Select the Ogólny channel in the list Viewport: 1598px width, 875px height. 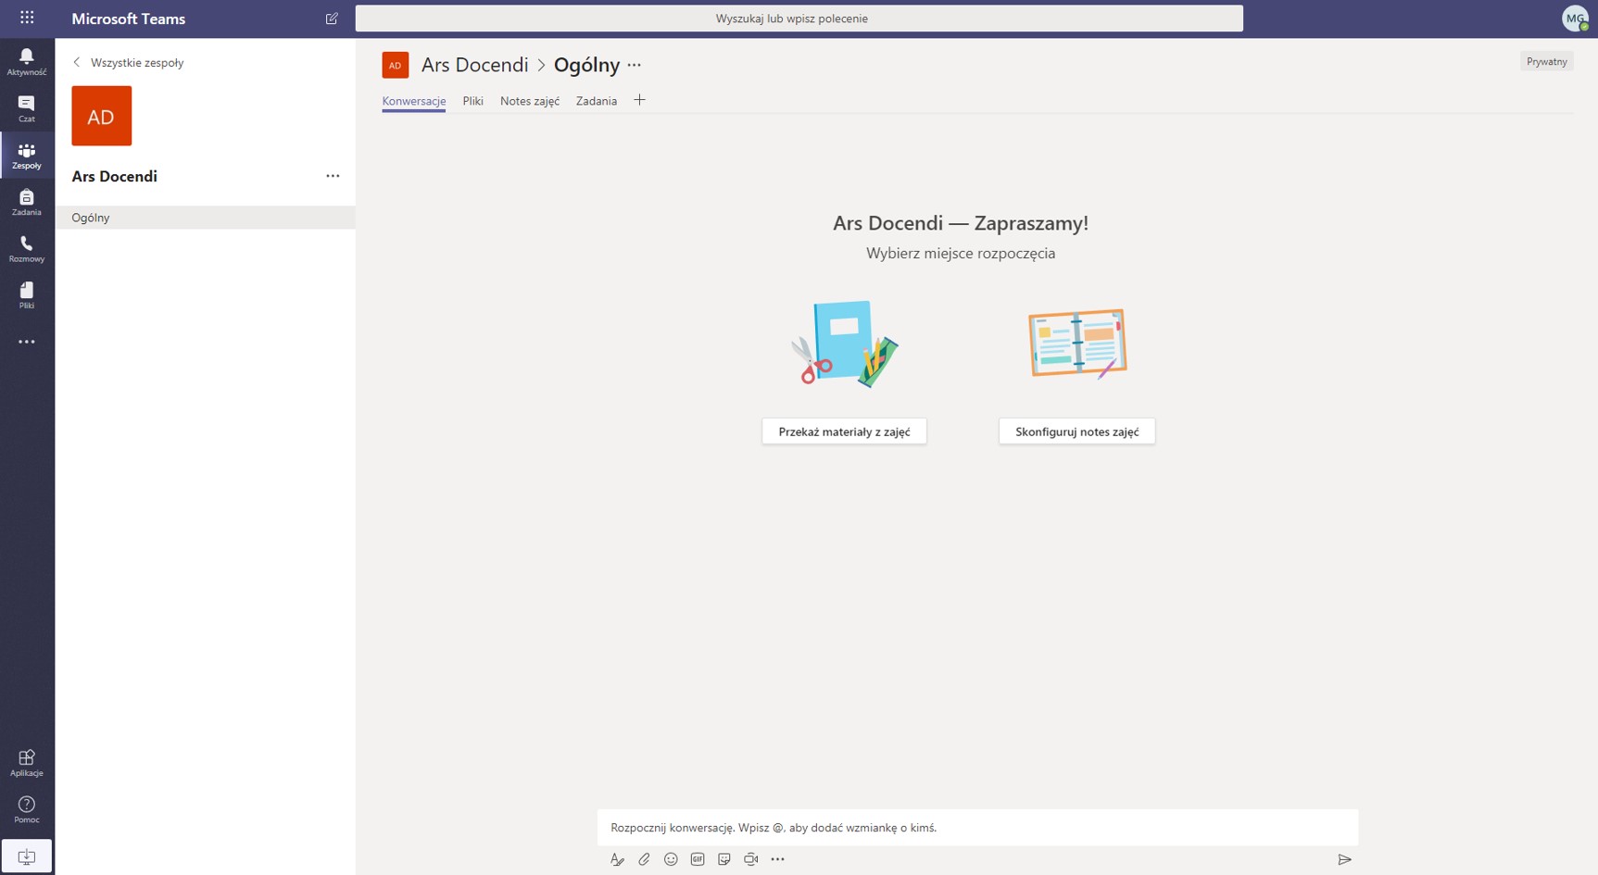pos(206,218)
